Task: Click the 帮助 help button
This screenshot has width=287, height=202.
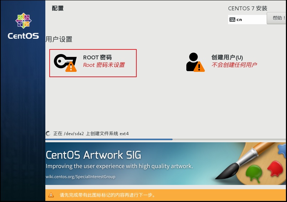Action: click(x=277, y=18)
